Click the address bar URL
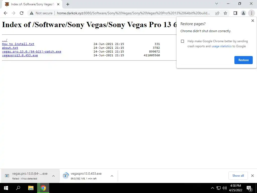Screen dimensions: 257x193 coord(133,13)
